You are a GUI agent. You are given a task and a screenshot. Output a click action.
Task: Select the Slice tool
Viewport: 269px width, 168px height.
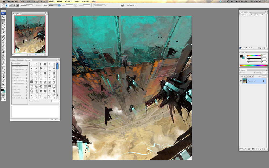(3, 33)
